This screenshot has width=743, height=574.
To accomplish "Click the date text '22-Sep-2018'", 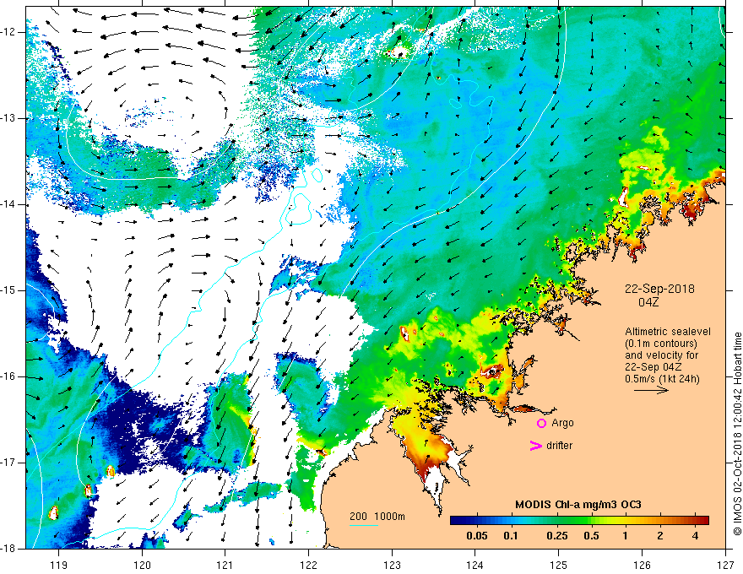I will [x=659, y=289].
